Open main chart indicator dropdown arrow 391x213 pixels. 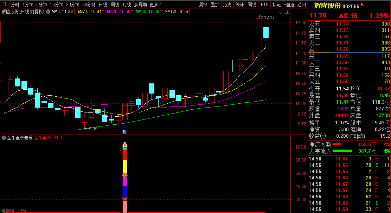tap(48, 12)
